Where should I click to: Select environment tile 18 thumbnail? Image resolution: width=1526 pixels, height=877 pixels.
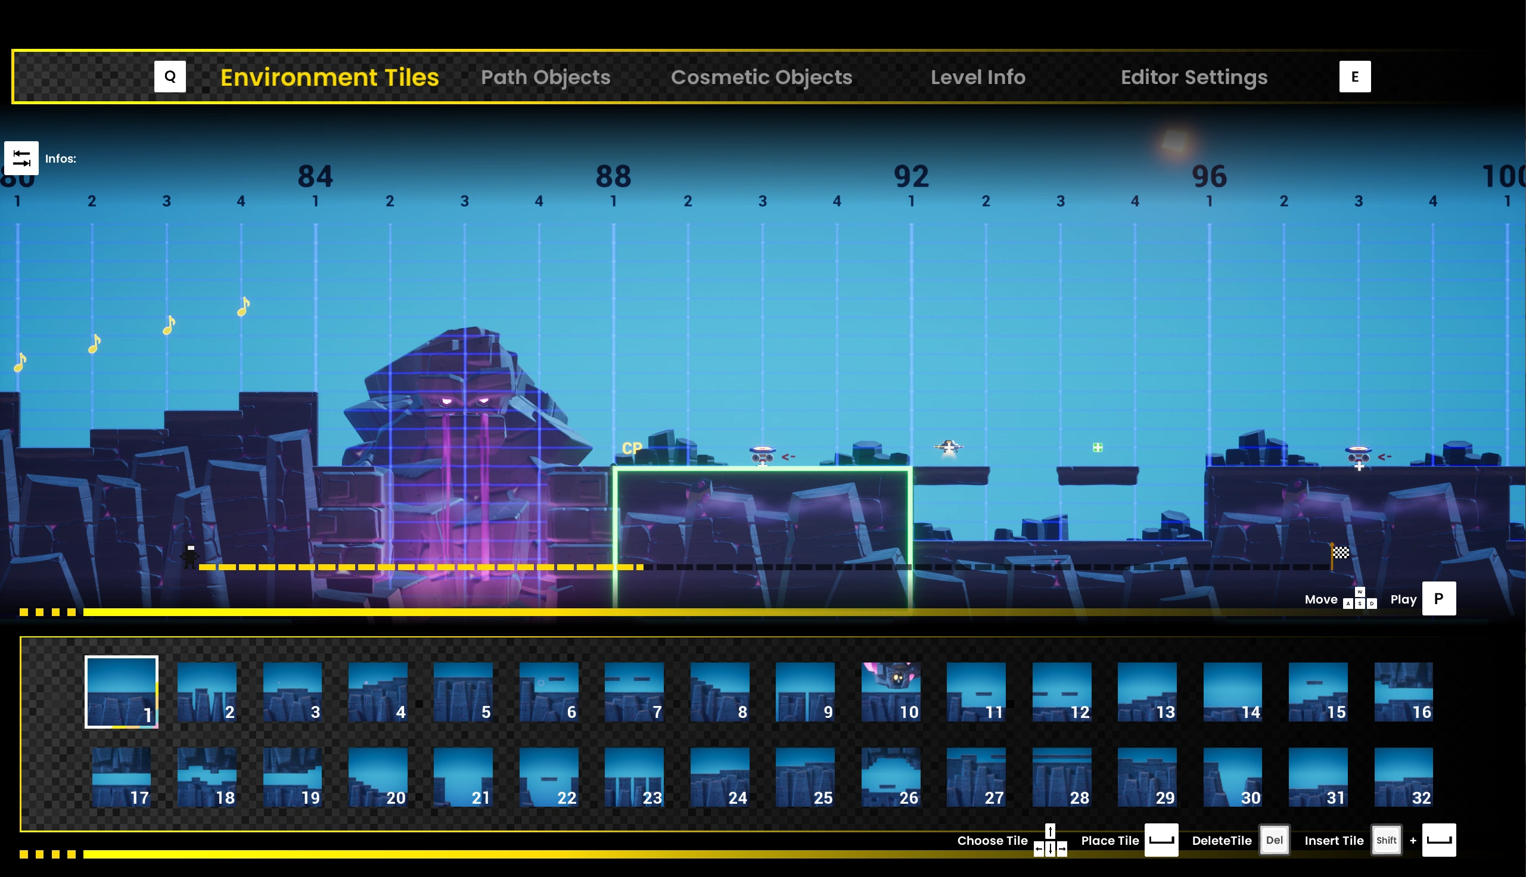207,777
